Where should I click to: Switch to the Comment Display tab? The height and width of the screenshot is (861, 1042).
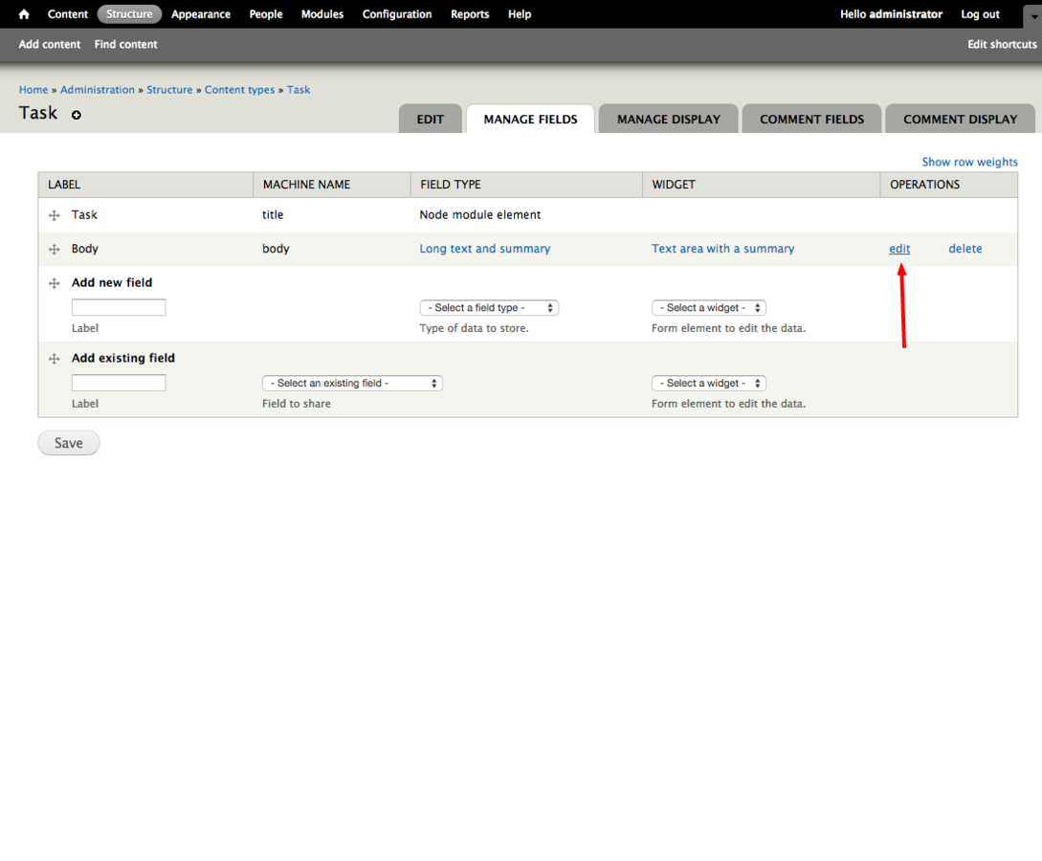(x=961, y=119)
